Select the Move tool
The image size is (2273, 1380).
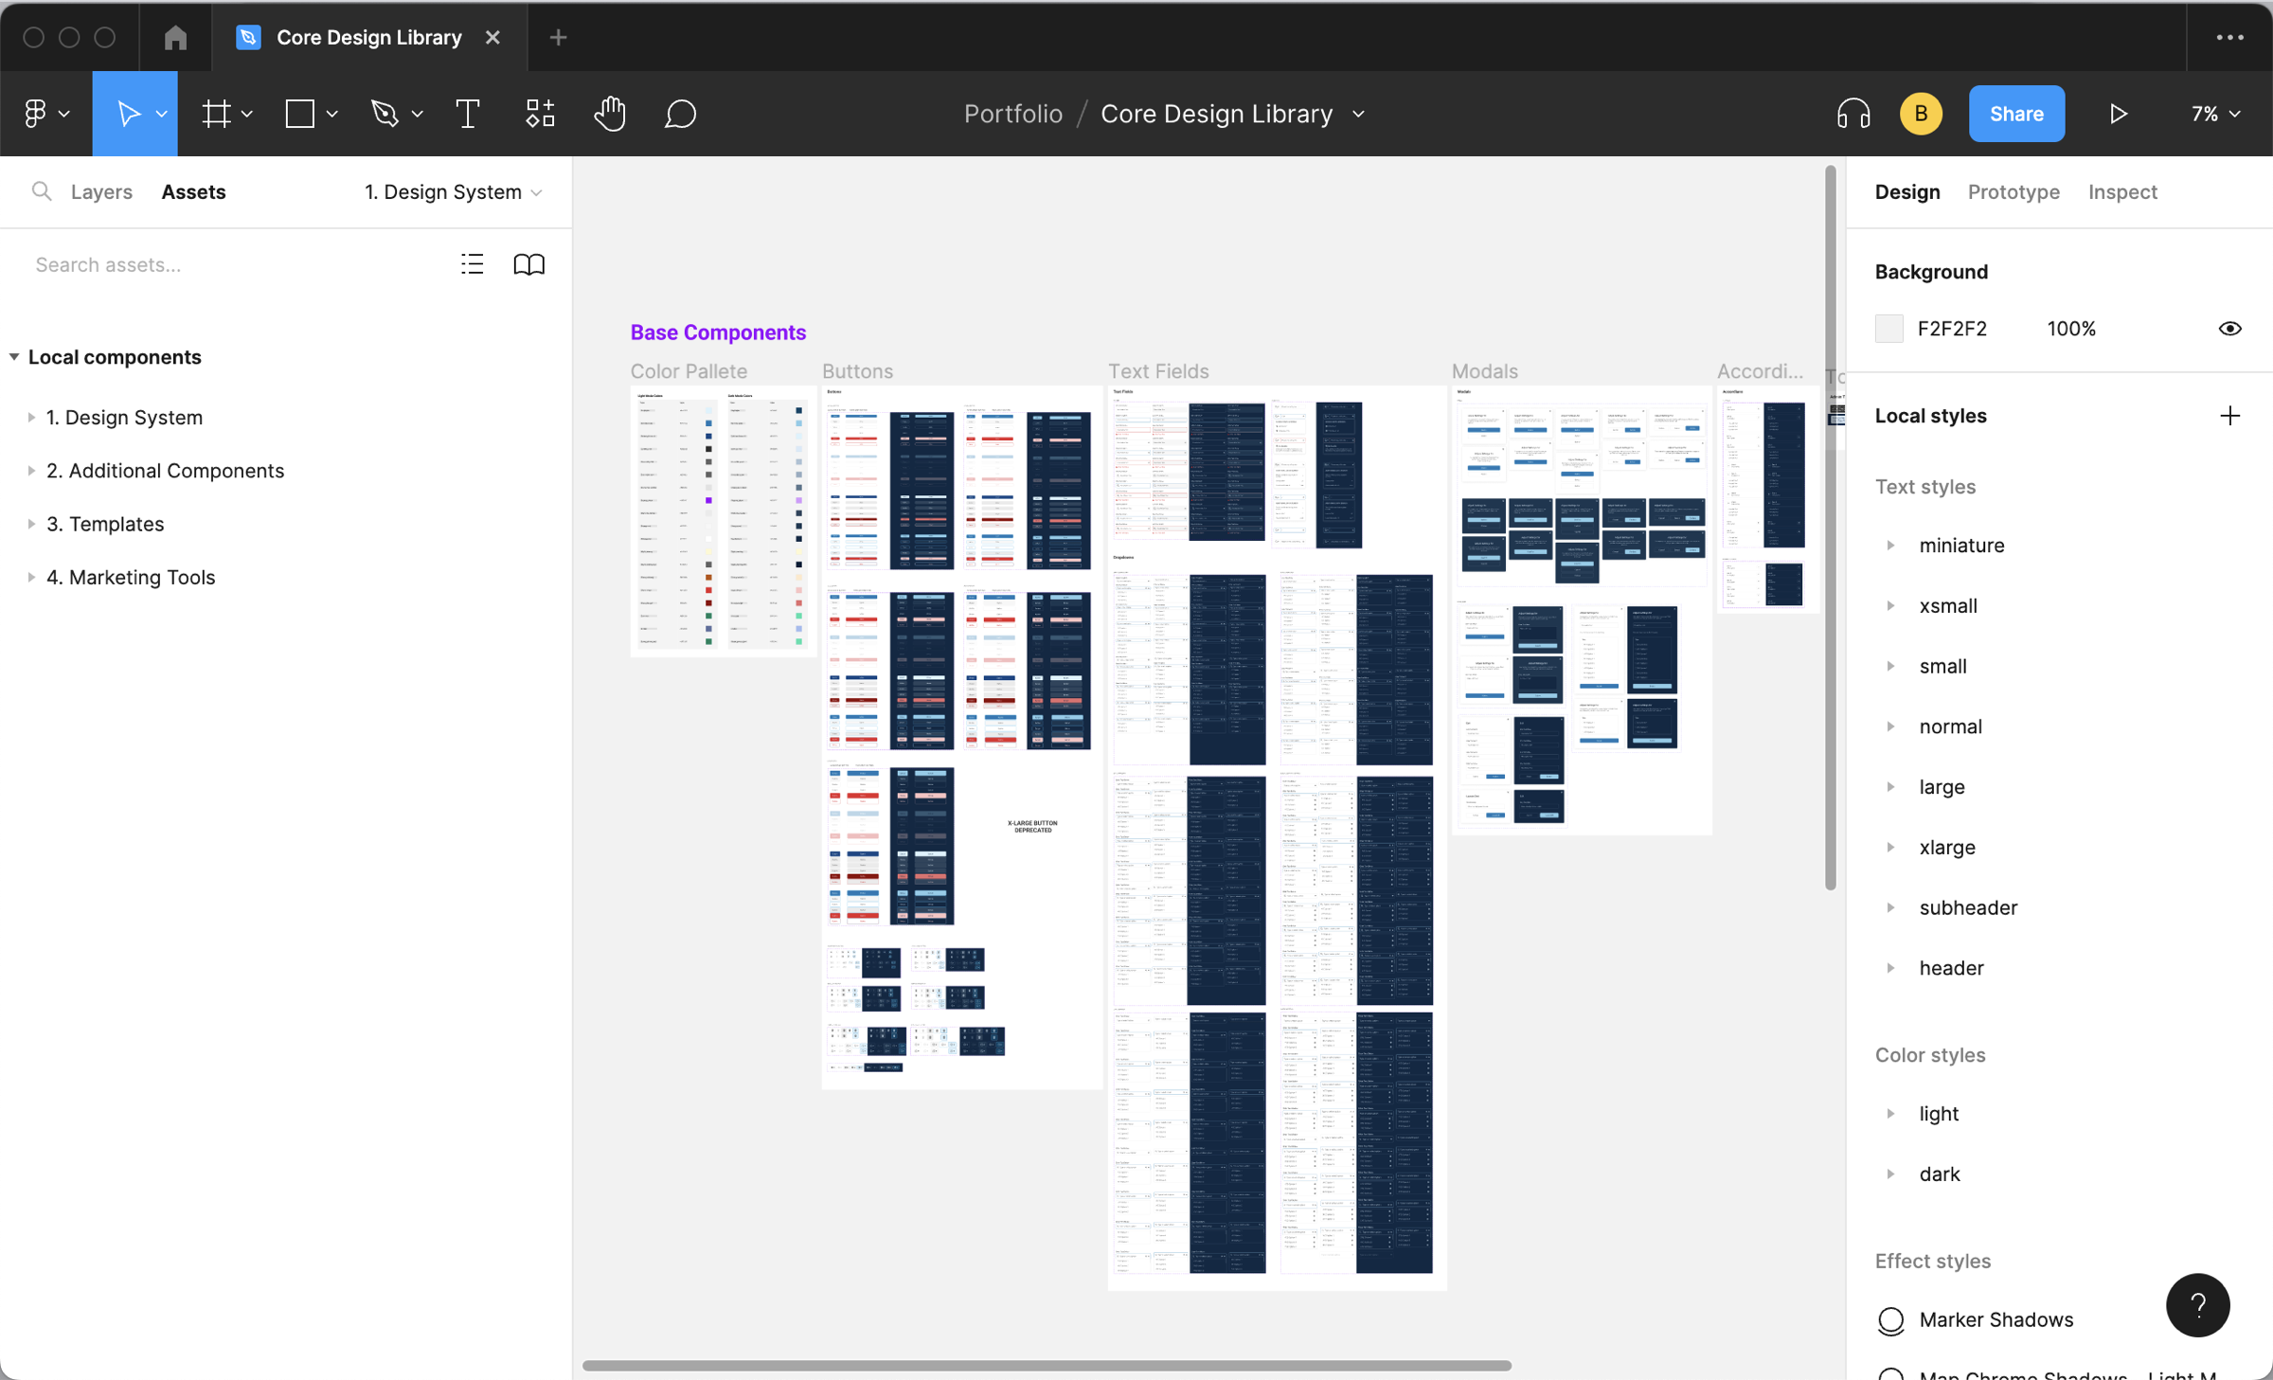(x=127, y=114)
